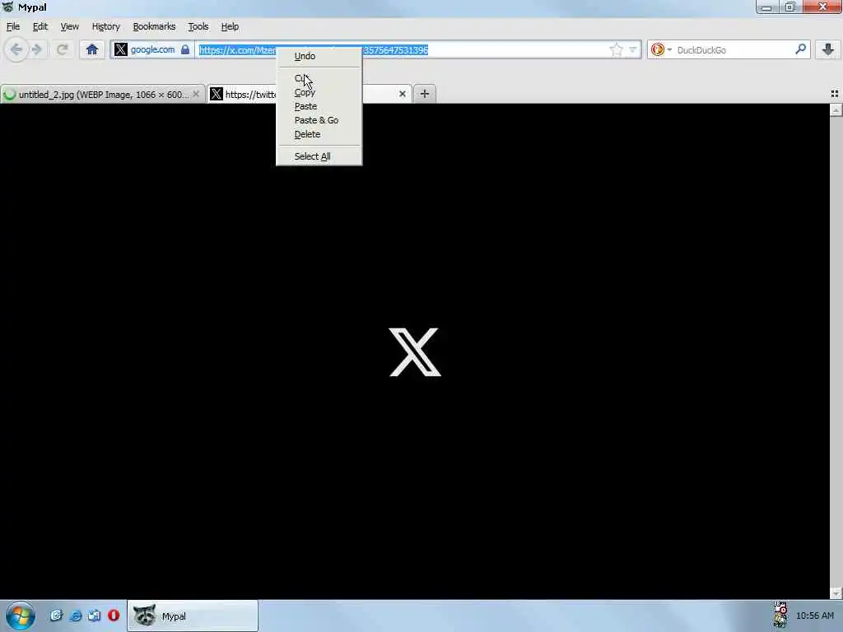Open the clock showing 10:56 AM
Viewport: 843px width, 632px height.
click(x=815, y=616)
